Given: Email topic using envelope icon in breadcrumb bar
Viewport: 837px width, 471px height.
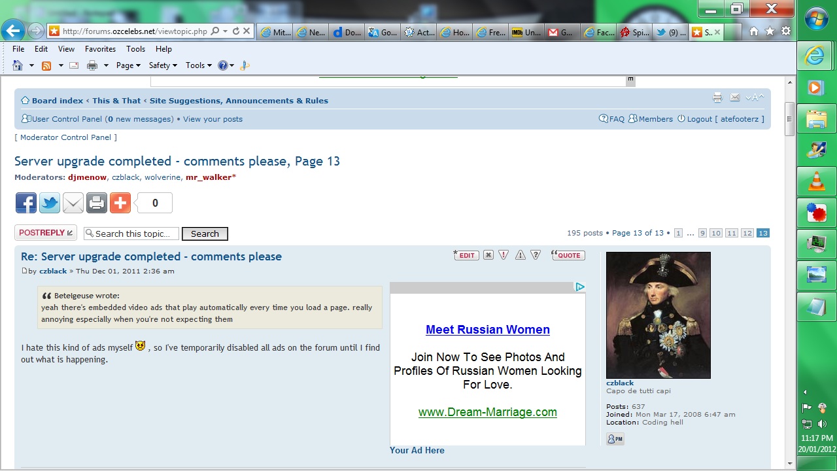Looking at the screenshot, I should point(735,98).
